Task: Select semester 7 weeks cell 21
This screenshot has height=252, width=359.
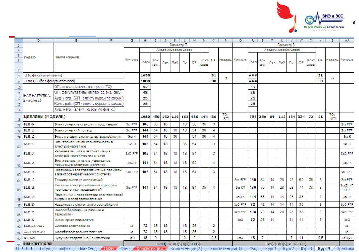Action: (x=225, y=78)
